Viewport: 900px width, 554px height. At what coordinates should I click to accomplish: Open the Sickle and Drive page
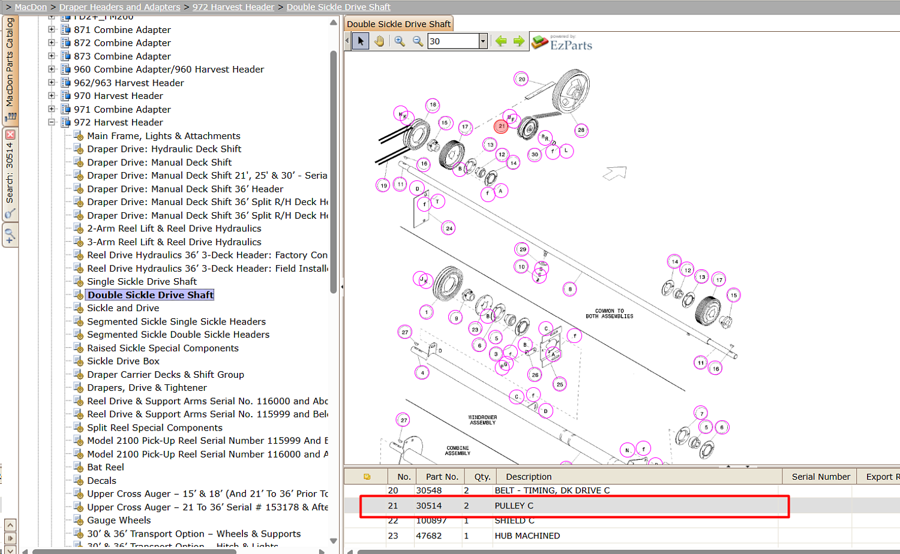pyautogui.click(x=123, y=308)
